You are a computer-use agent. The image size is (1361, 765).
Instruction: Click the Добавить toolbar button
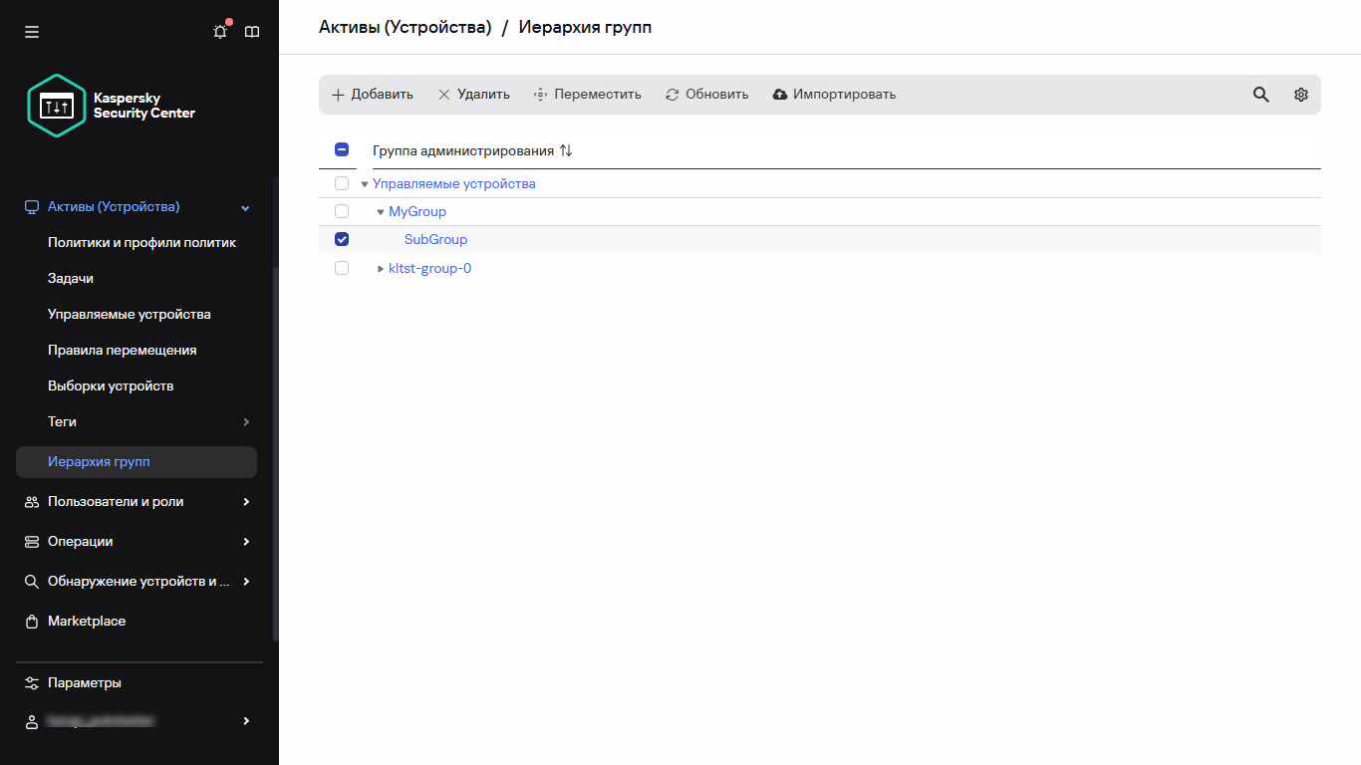tap(372, 94)
